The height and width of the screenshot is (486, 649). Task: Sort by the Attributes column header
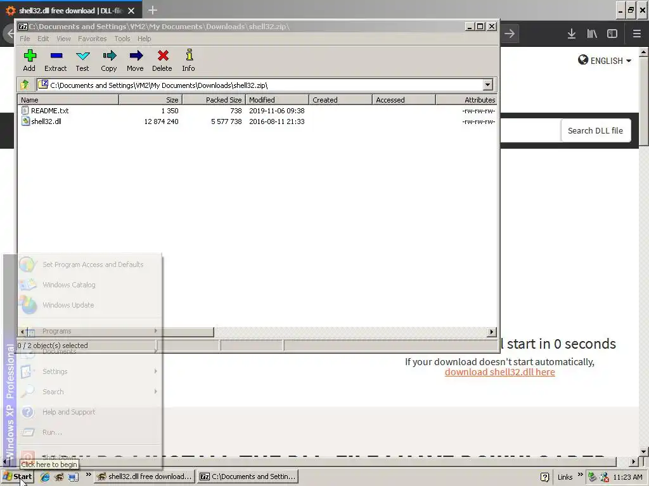pos(466,99)
